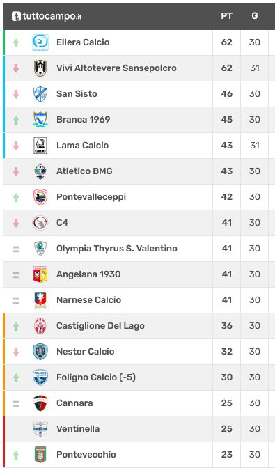Open the Pontevalleceppi team link
This screenshot has height=475, width=275.
tap(91, 197)
